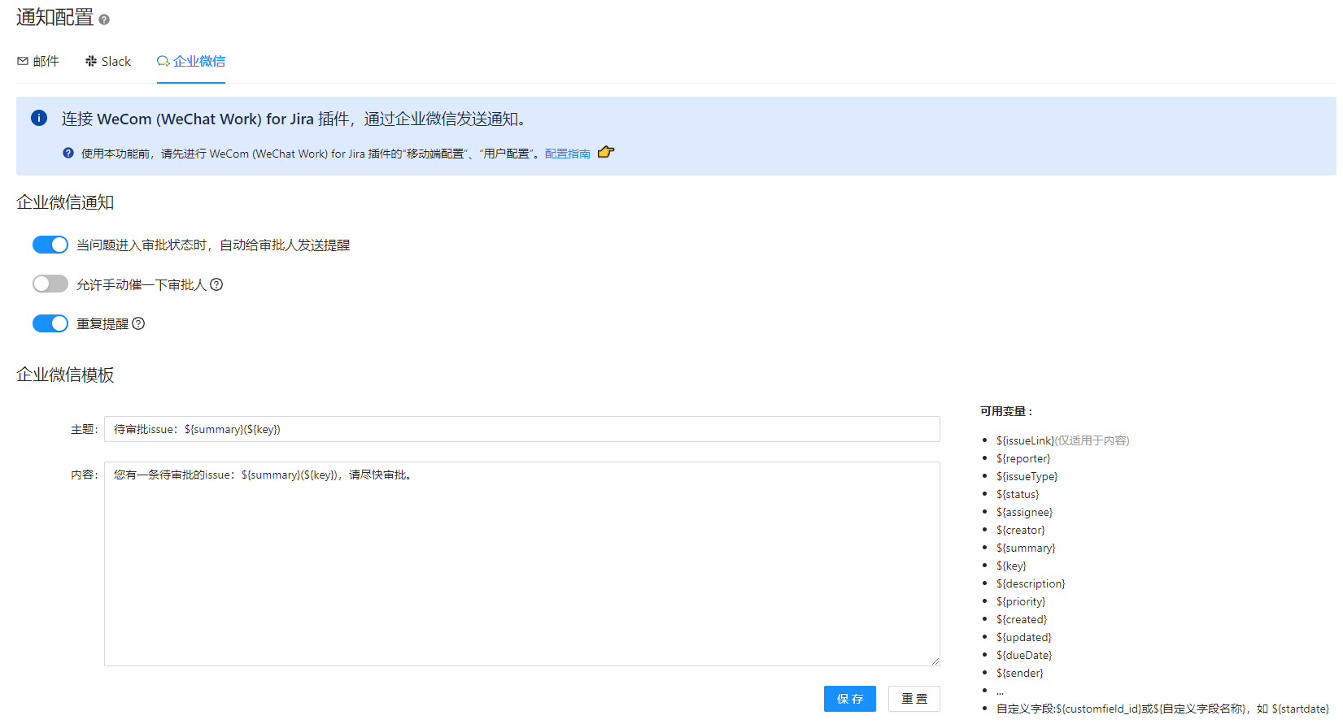Click the blue info icon in banner
This screenshot has width=1343, height=724.
pyautogui.click(x=39, y=118)
